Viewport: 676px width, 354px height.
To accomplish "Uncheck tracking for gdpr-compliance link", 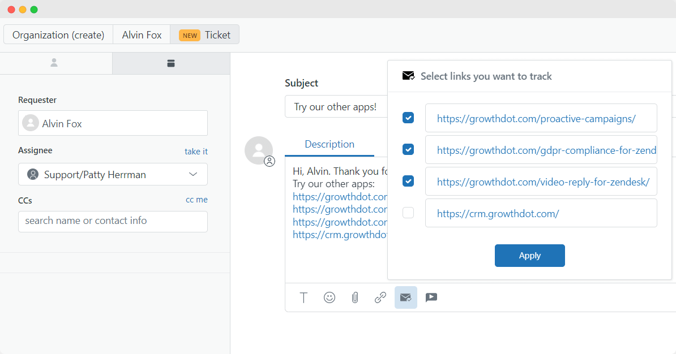I will 408,149.
